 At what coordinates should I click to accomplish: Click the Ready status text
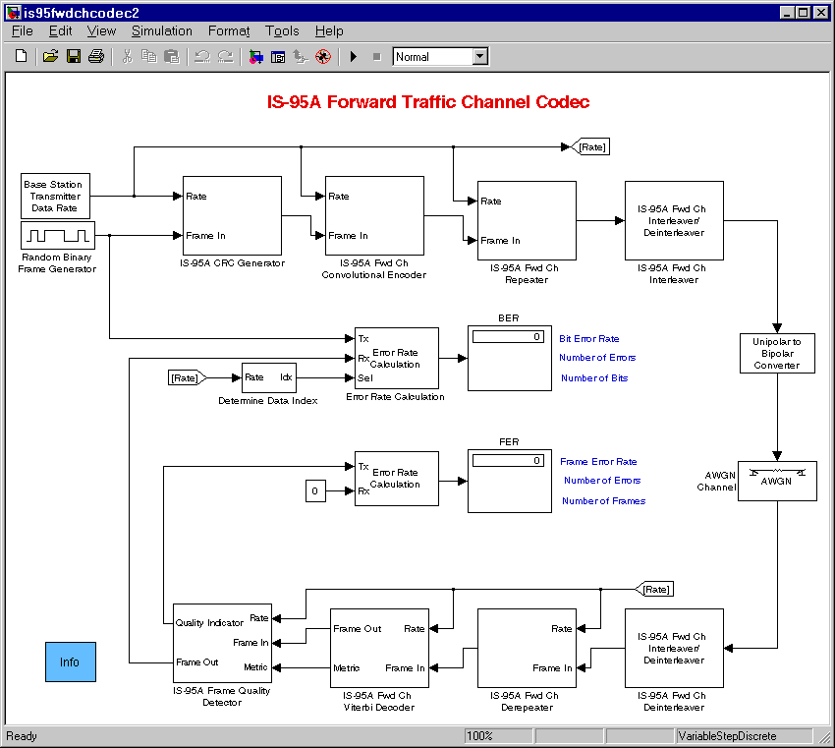tap(22, 736)
